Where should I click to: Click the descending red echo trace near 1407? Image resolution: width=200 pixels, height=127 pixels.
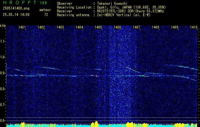point(133,70)
